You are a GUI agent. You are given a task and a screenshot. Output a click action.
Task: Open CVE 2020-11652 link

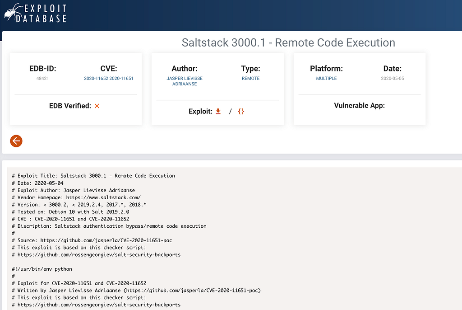(96, 78)
